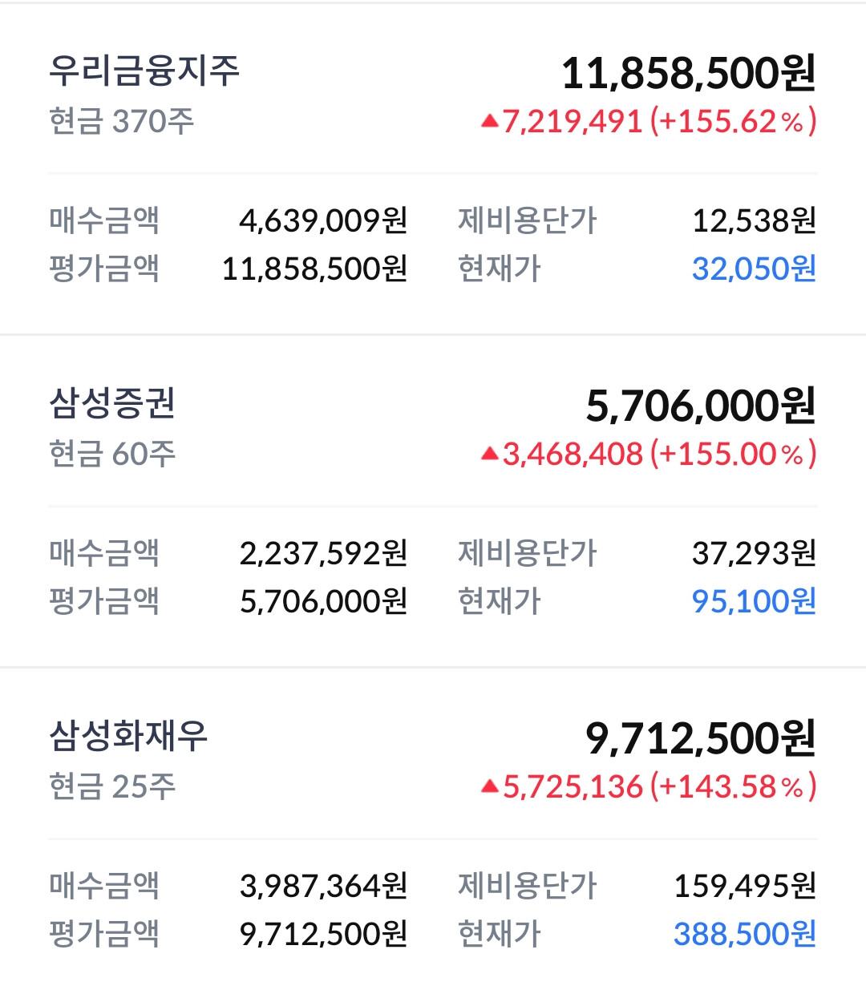This screenshot has width=866, height=994.
Task: Click the 4,639,009원 purchase amount
Action: pos(323,220)
